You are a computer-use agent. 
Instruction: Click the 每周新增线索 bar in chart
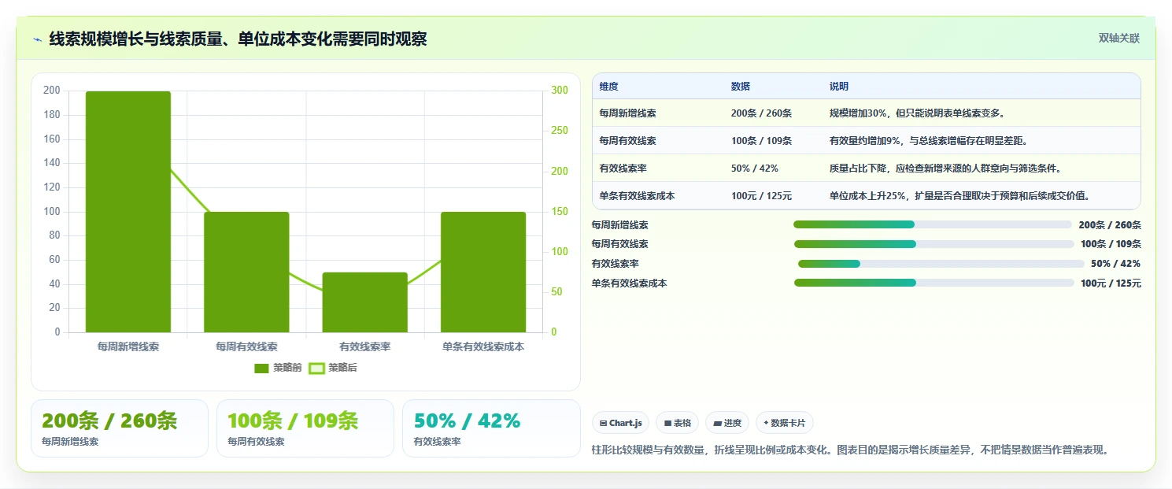coord(128,212)
